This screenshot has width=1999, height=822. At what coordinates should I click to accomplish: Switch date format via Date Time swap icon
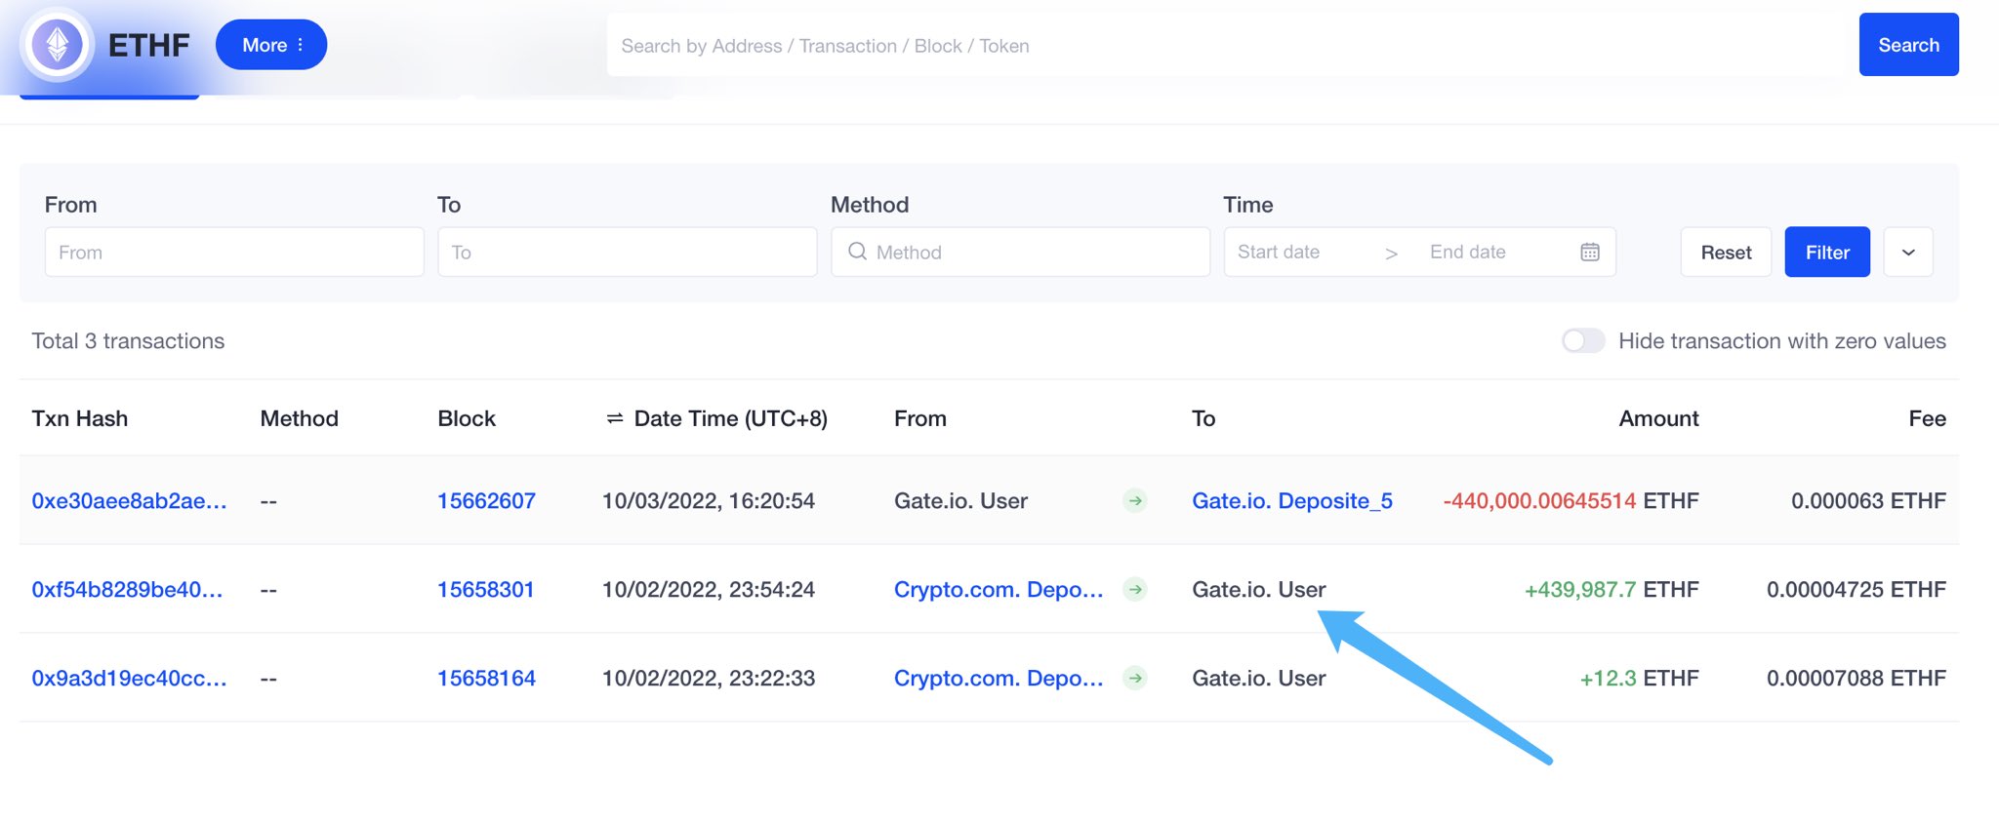point(615,418)
